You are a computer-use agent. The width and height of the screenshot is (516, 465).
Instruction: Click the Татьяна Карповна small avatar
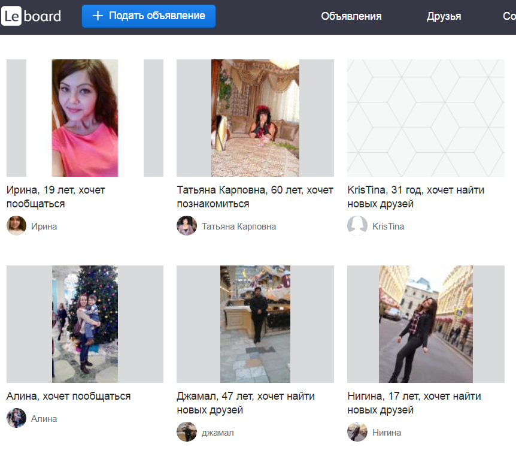(x=187, y=226)
